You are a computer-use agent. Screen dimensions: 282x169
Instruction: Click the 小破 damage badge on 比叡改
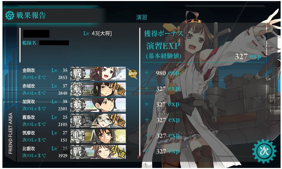coord(117,152)
